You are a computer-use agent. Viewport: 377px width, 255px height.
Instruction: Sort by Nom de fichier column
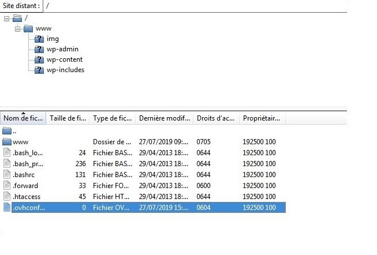tap(23, 118)
